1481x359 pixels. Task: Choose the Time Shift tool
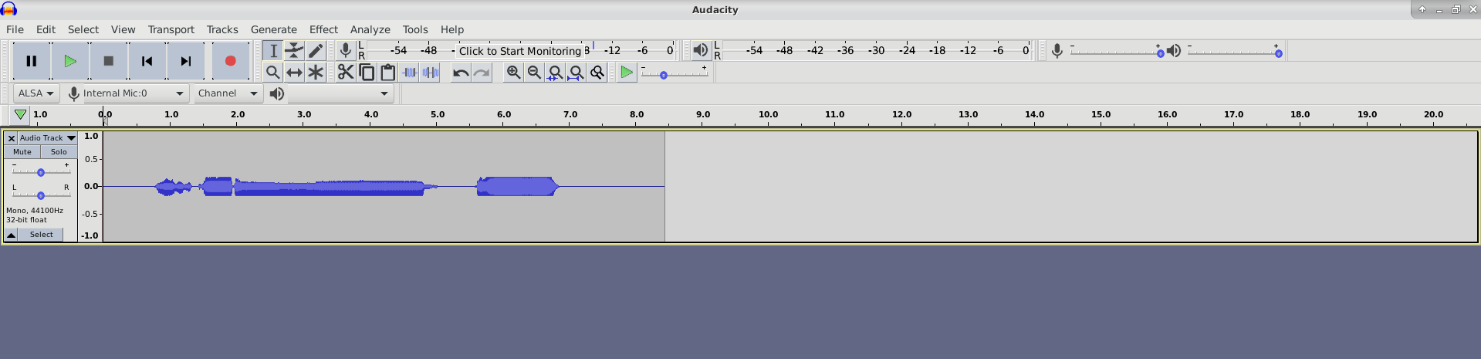click(x=294, y=73)
